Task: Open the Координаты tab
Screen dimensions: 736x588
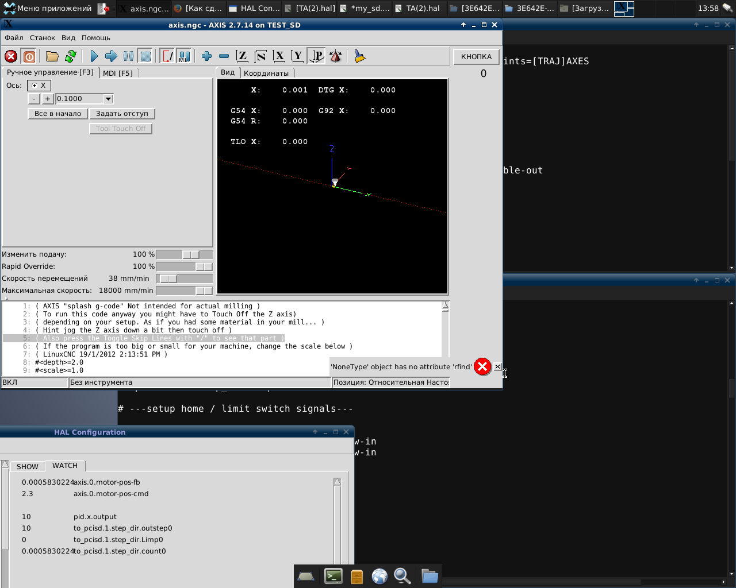Action: 266,73
